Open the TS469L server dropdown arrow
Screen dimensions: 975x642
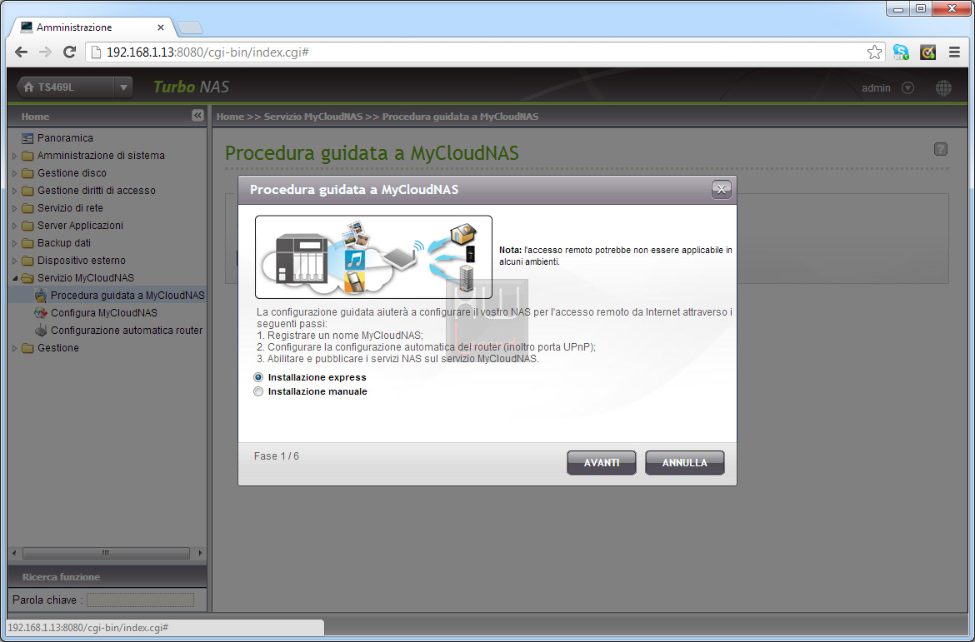123,87
